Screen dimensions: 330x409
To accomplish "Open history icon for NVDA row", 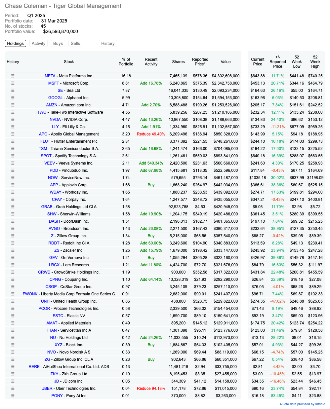I will tap(13, 120).
